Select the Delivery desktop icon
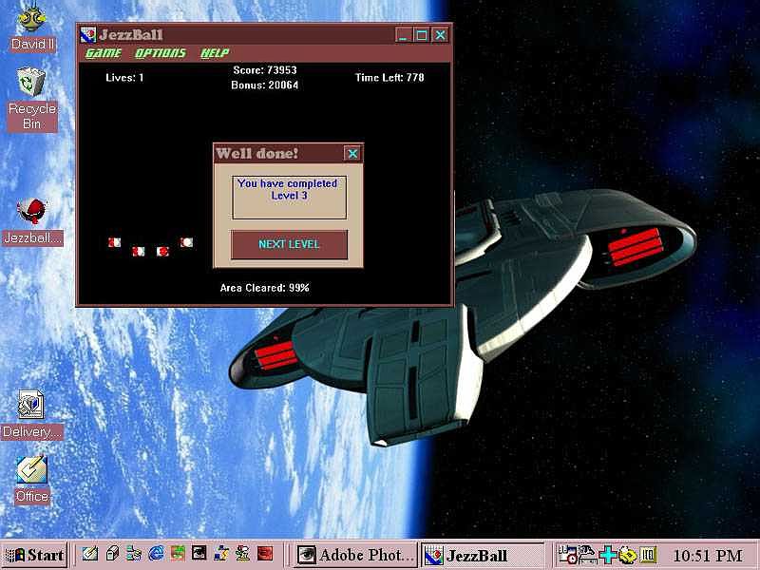Image resolution: width=760 pixels, height=570 pixels. (32, 415)
